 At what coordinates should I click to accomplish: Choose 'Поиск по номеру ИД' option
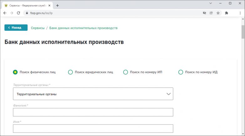coord(181,72)
